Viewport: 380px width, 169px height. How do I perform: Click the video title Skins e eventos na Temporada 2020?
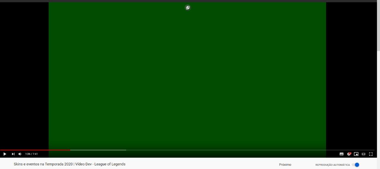point(69,164)
